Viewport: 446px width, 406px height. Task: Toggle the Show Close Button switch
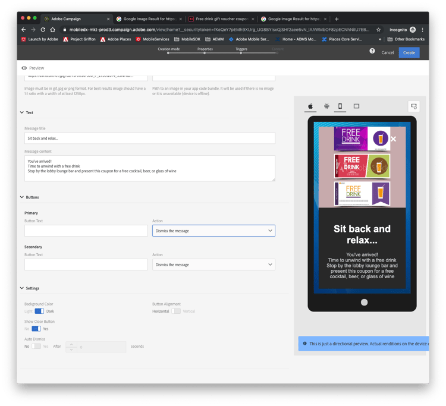pyautogui.click(x=36, y=329)
